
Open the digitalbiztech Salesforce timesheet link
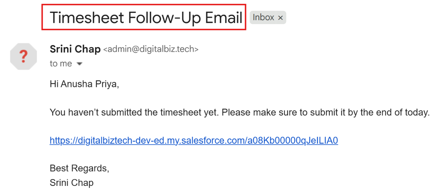point(194,140)
